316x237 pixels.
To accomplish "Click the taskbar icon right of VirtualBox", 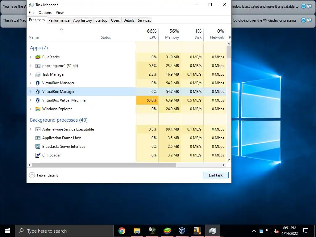I will [x=197, y=231].
